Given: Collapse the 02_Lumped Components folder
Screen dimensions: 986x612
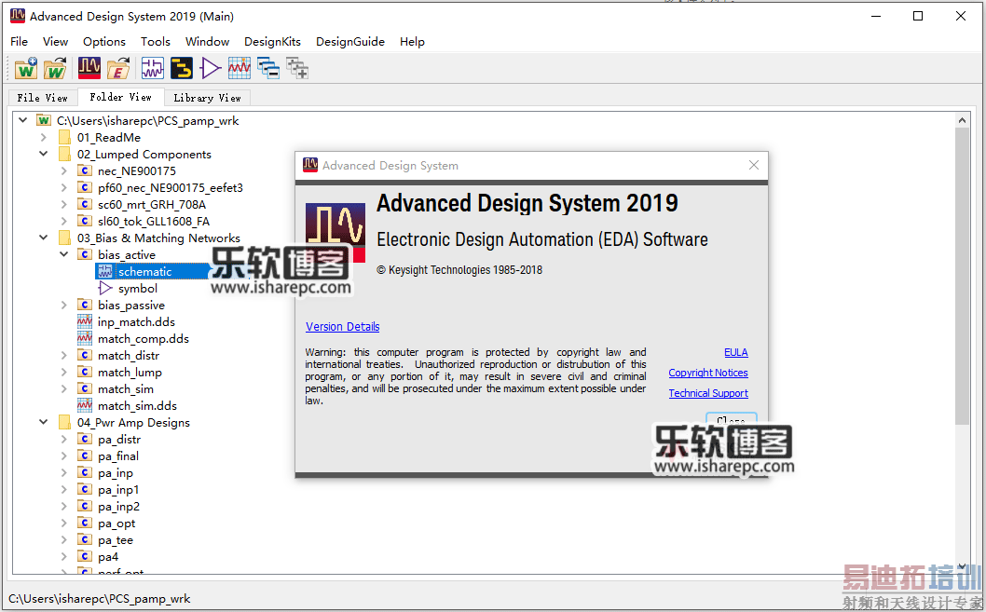Looking at the screenshot, I should (43, 154).
